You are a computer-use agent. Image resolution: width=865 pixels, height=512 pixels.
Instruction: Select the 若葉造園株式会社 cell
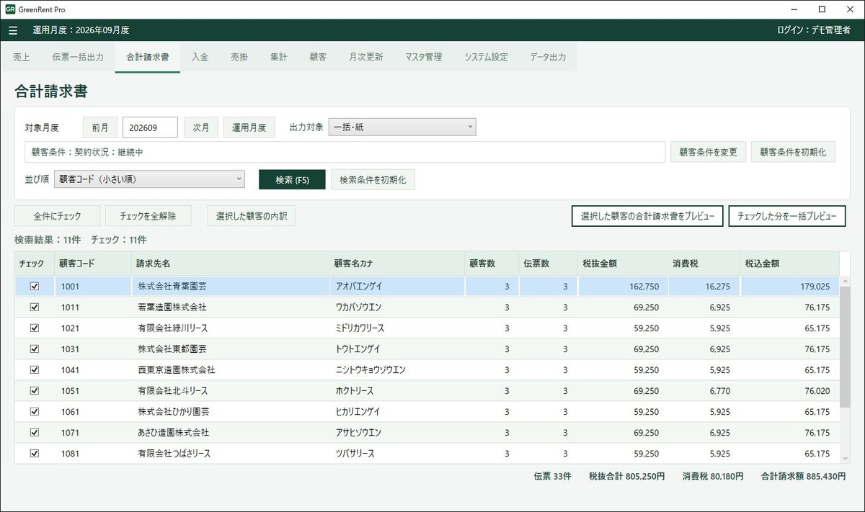tap(231, 307)
